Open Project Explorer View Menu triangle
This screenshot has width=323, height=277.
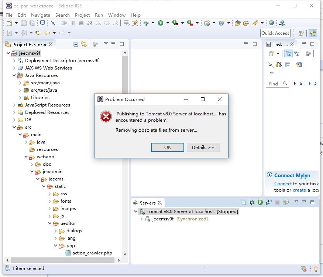106,43
